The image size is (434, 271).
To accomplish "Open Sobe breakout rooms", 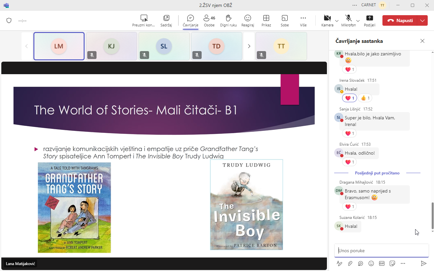I will [x=285, y=20].
